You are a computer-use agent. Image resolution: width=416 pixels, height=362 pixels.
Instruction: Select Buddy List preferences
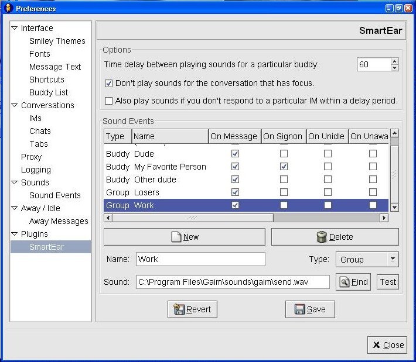49,92
